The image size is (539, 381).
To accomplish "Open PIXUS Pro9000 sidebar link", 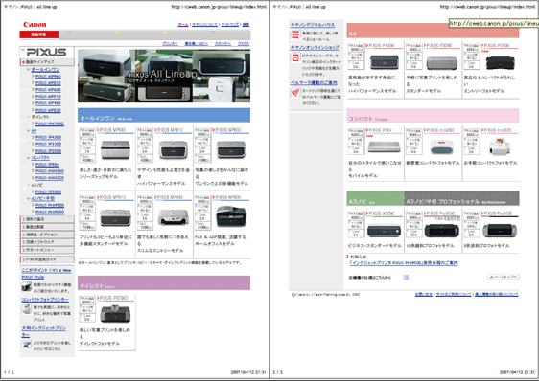I will coord(50,213).
